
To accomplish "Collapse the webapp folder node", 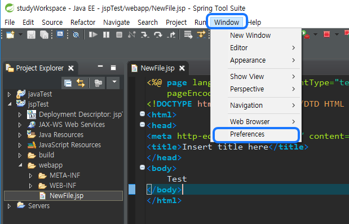I will pos(20,165).
